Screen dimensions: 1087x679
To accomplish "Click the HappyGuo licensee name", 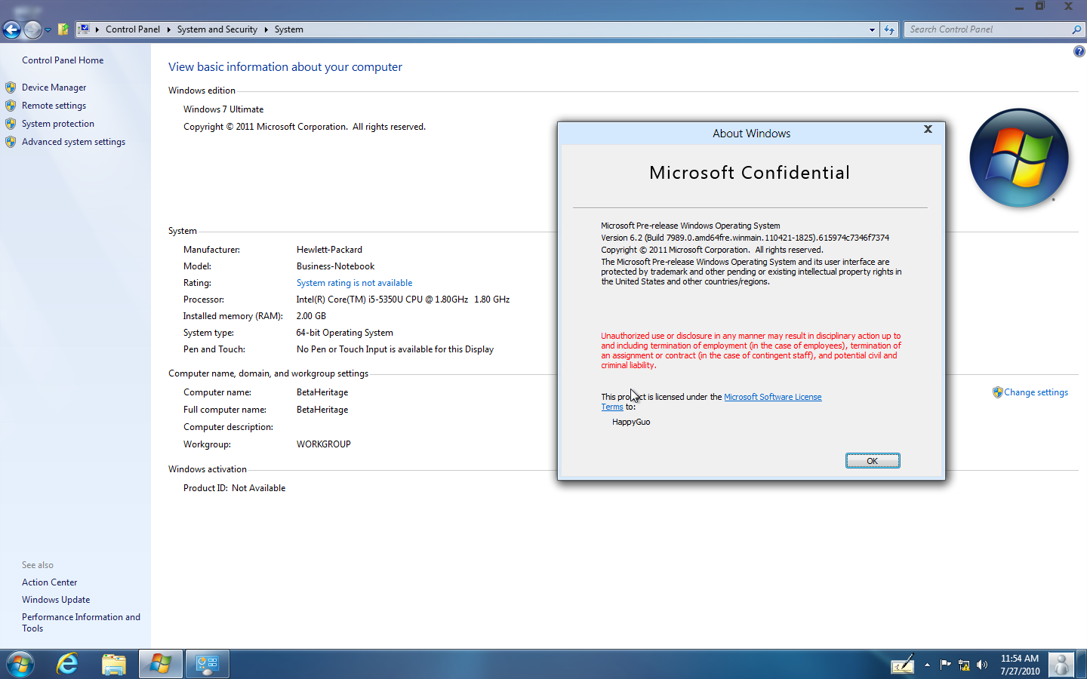I will (631, 422).
